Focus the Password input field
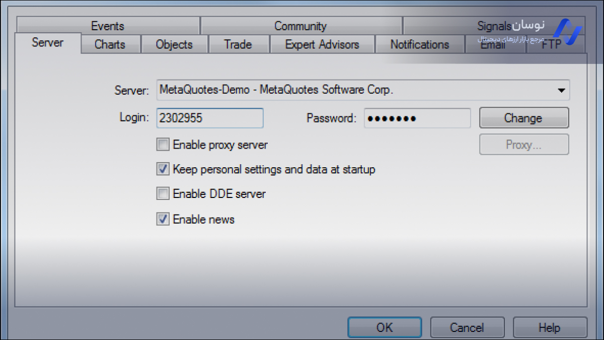Screen dimensions: 604x340 point(417,118)
